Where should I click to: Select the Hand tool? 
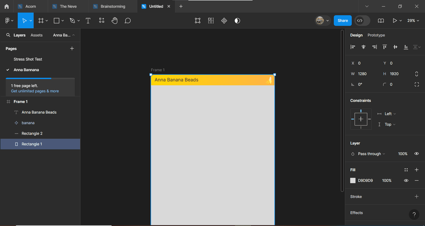click(x=115, y=21)
